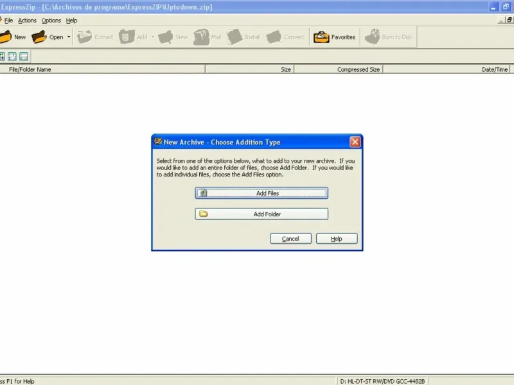514x385 pixels.
Task: Open the File menu
Action: [x=8, y=21]
